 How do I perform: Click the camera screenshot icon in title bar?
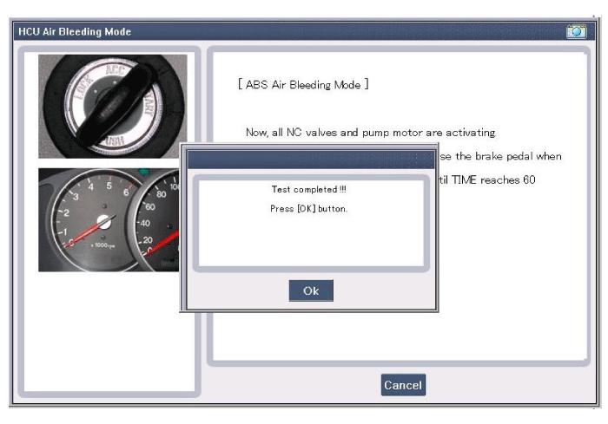576,31
